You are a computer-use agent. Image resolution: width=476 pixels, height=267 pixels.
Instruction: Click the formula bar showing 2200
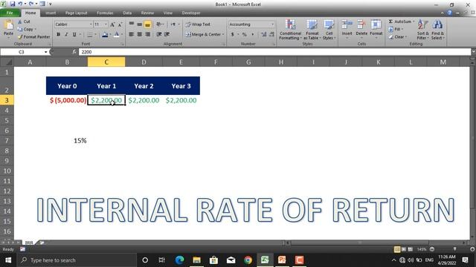(x=274, y=52)
